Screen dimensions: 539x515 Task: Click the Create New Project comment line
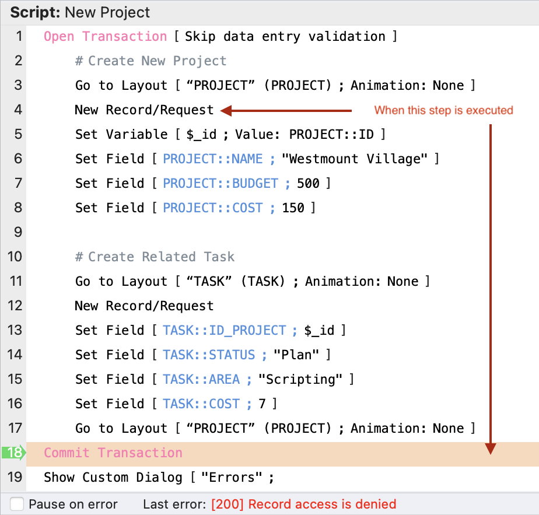[x=150, y=61]
